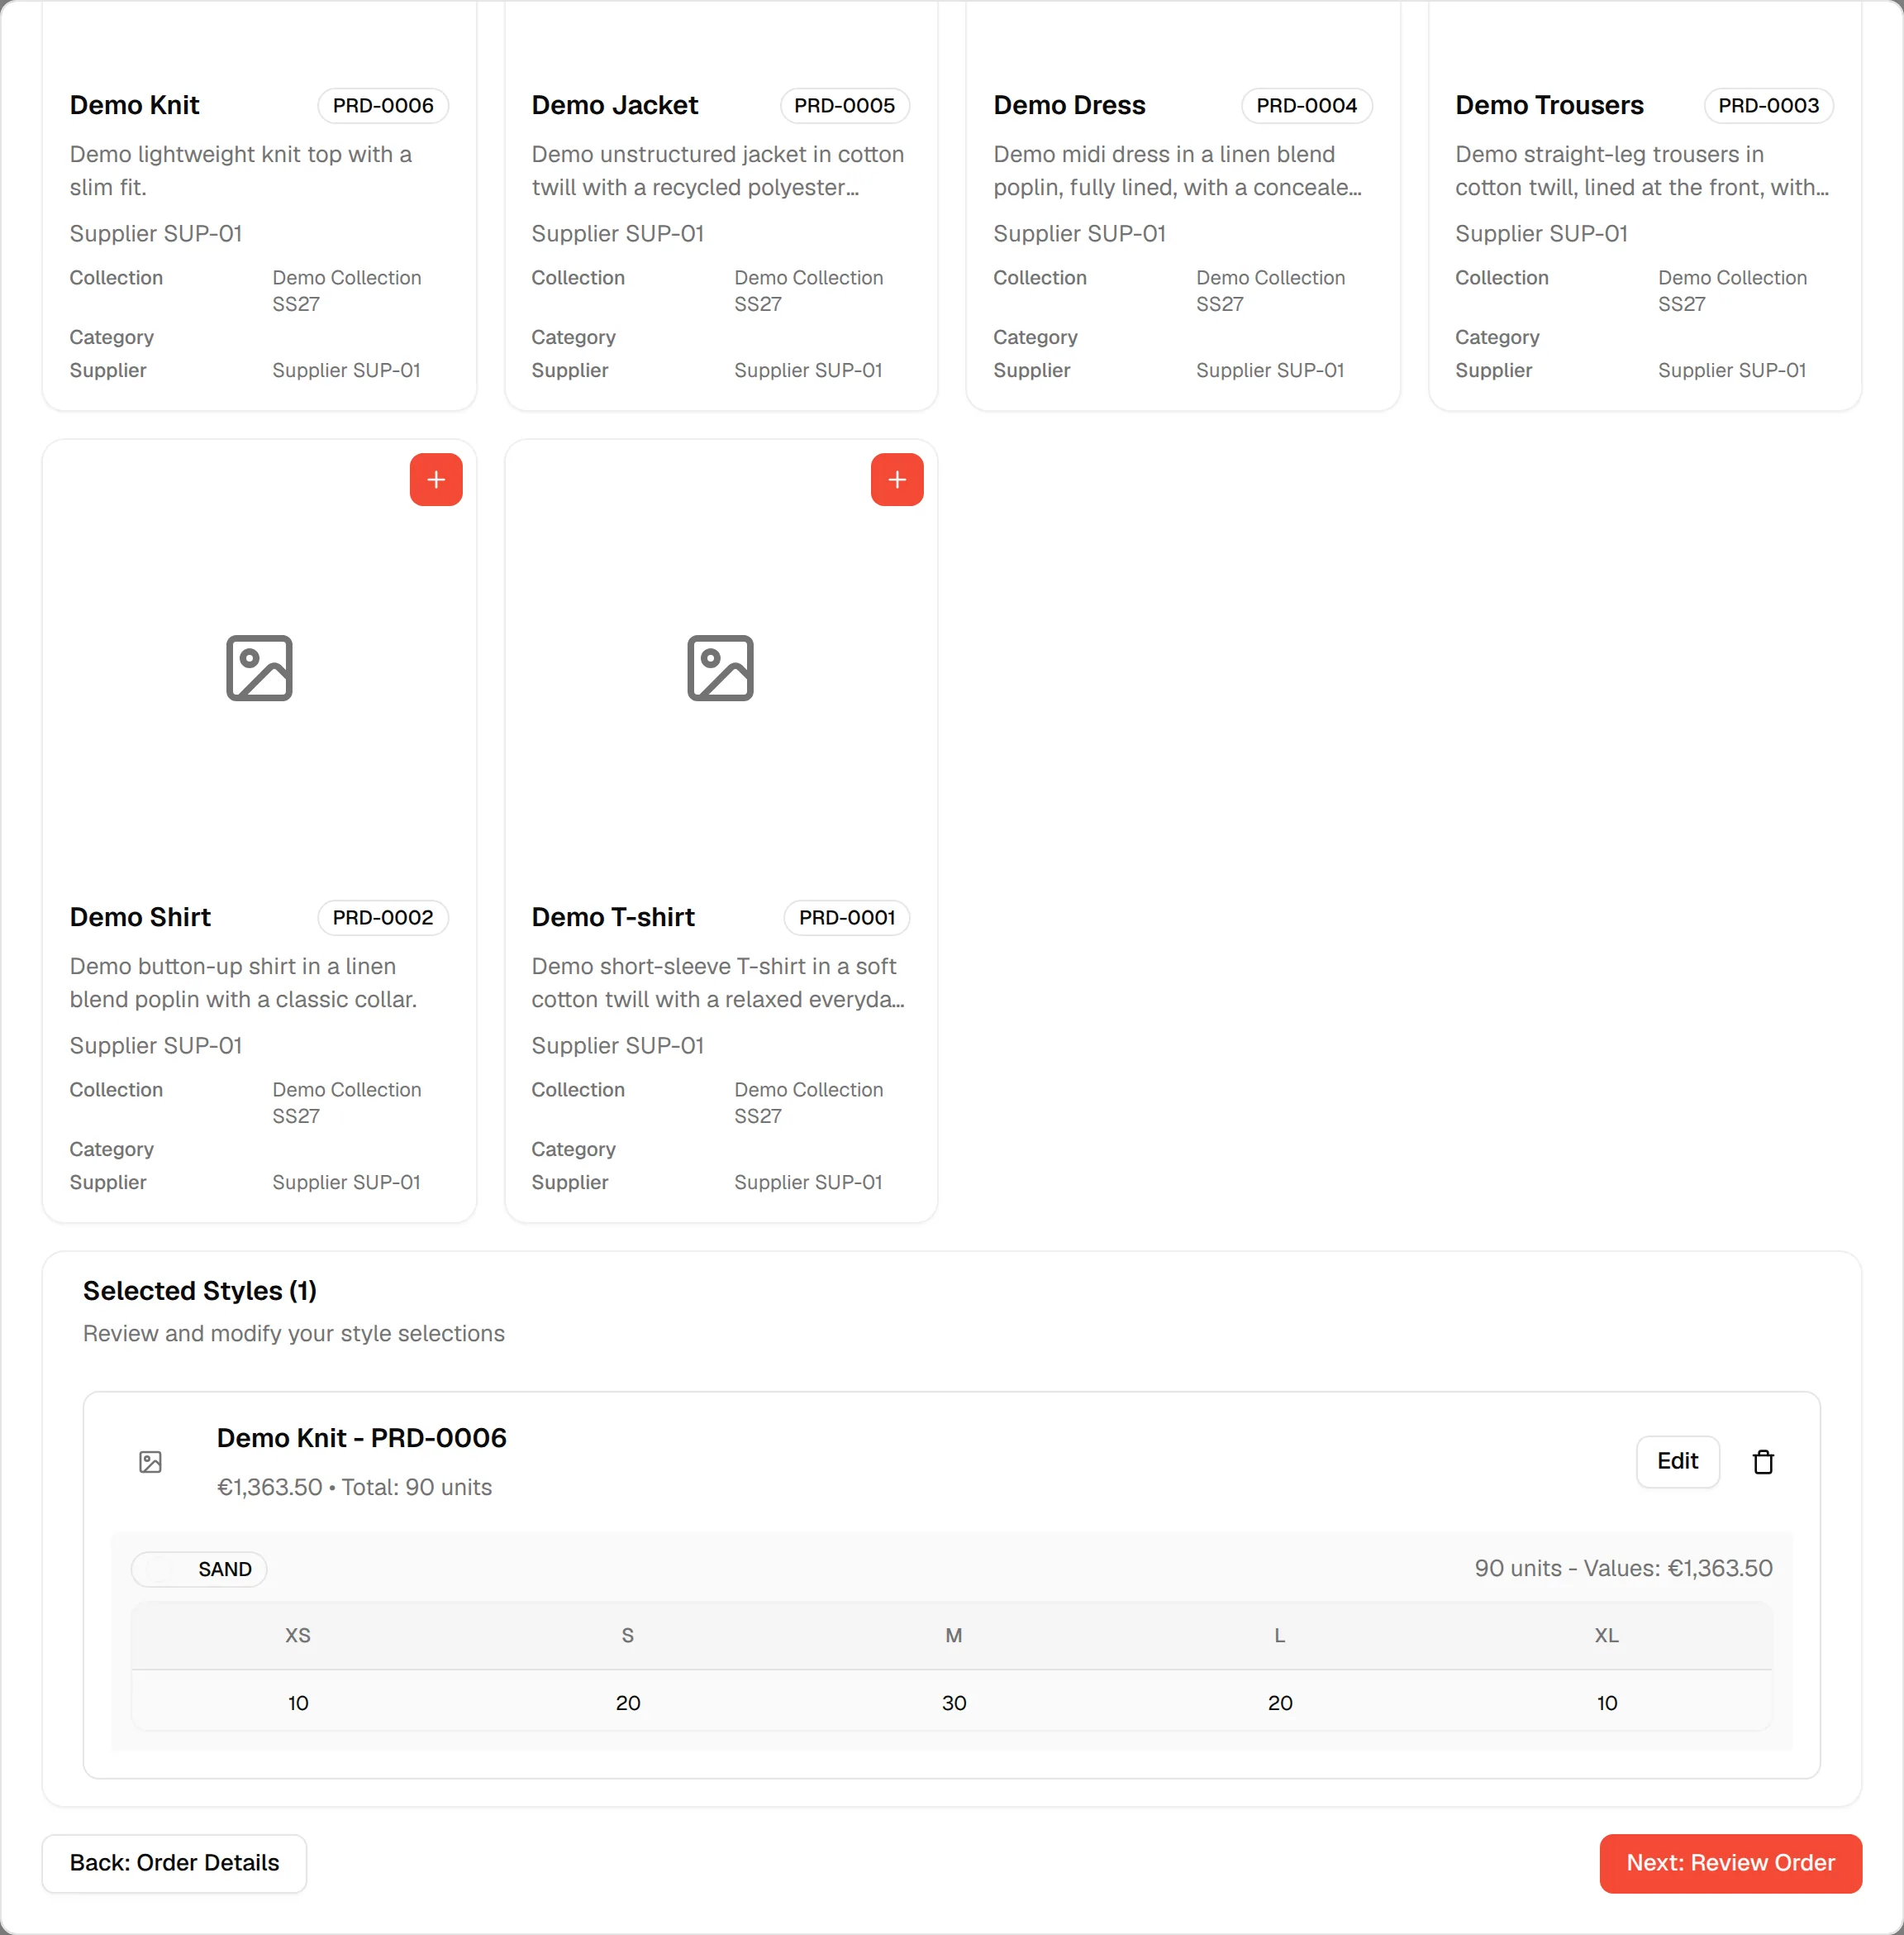Image resolution: width=1904 pixels, height=1935 pixels.
Task: Click the PRD-0005 badge
Action: (844, 105)
